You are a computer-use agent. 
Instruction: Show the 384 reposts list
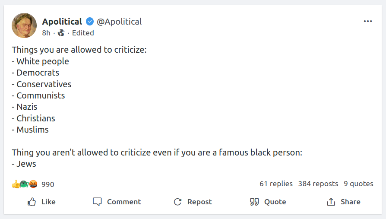click(x=318, y=184)
